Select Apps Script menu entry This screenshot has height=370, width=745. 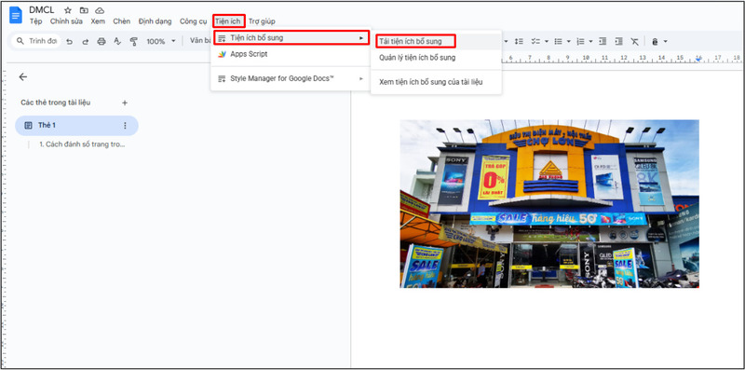tap(290, 54)
